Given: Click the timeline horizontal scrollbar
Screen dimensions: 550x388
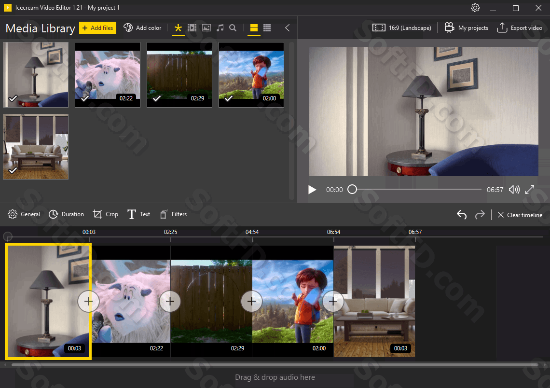Looking at the screenshot, I should (x=275, y=365).
